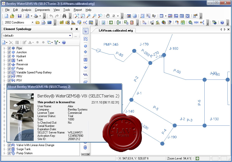Open the Tools menu
This screenshot has height=162, width=232.
point(67,10)
